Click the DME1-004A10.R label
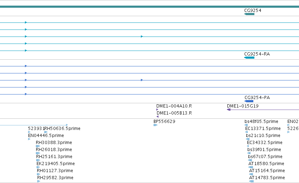This screenshot has width=299, height=183. 174,106
